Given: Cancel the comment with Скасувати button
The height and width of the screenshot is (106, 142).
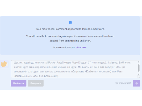Looking at the screenshot, I should (x=36, y=83).
